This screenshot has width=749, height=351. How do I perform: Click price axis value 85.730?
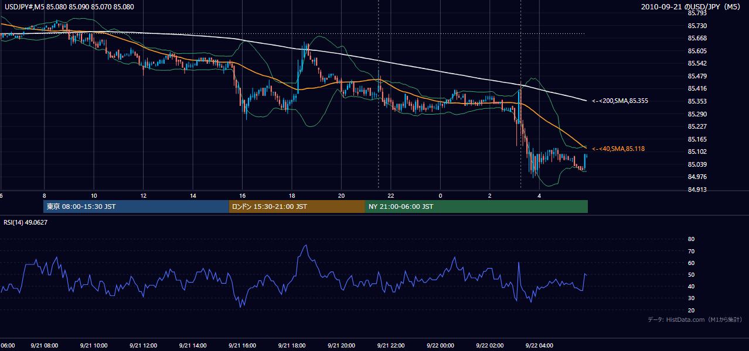[697, 26]
